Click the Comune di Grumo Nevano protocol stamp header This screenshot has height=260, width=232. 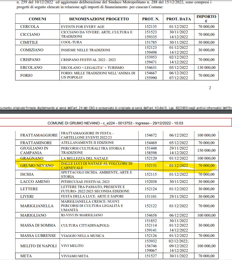click(115, 123)
